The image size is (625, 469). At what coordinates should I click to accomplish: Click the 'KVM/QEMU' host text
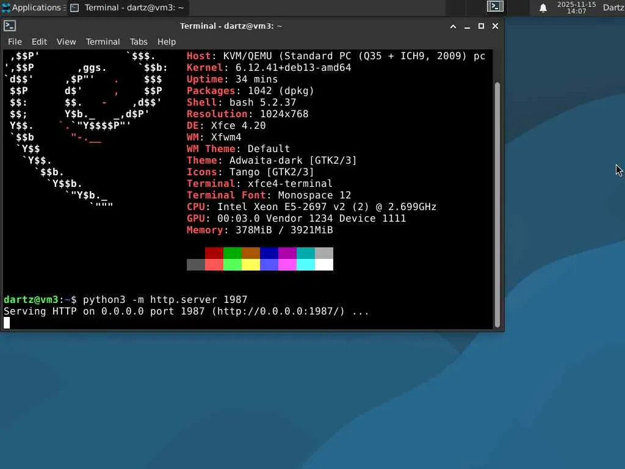click(248, 56)
